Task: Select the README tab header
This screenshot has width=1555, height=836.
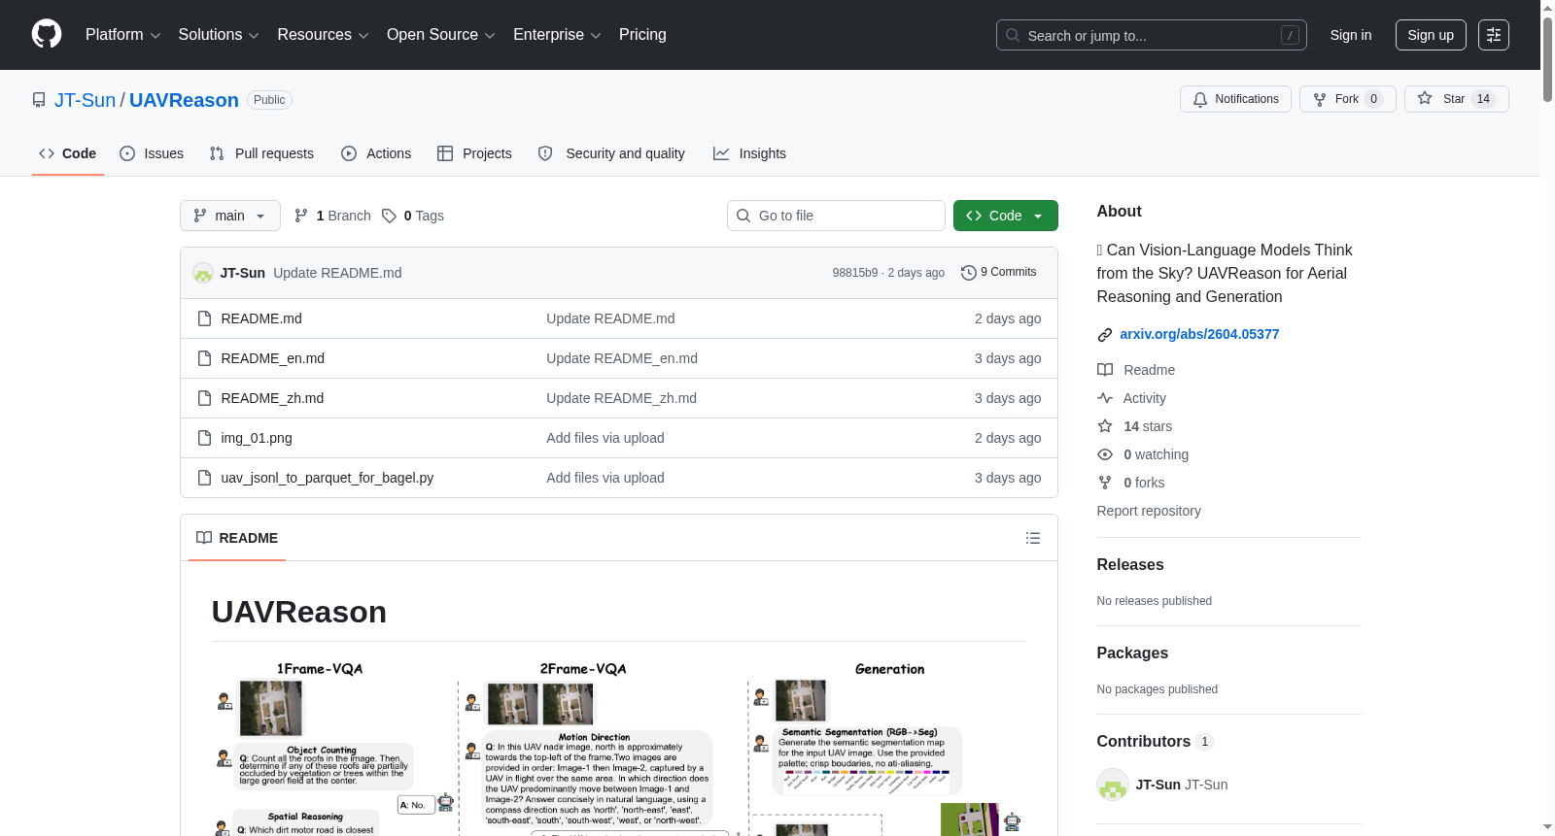Action: pos(237,538)
